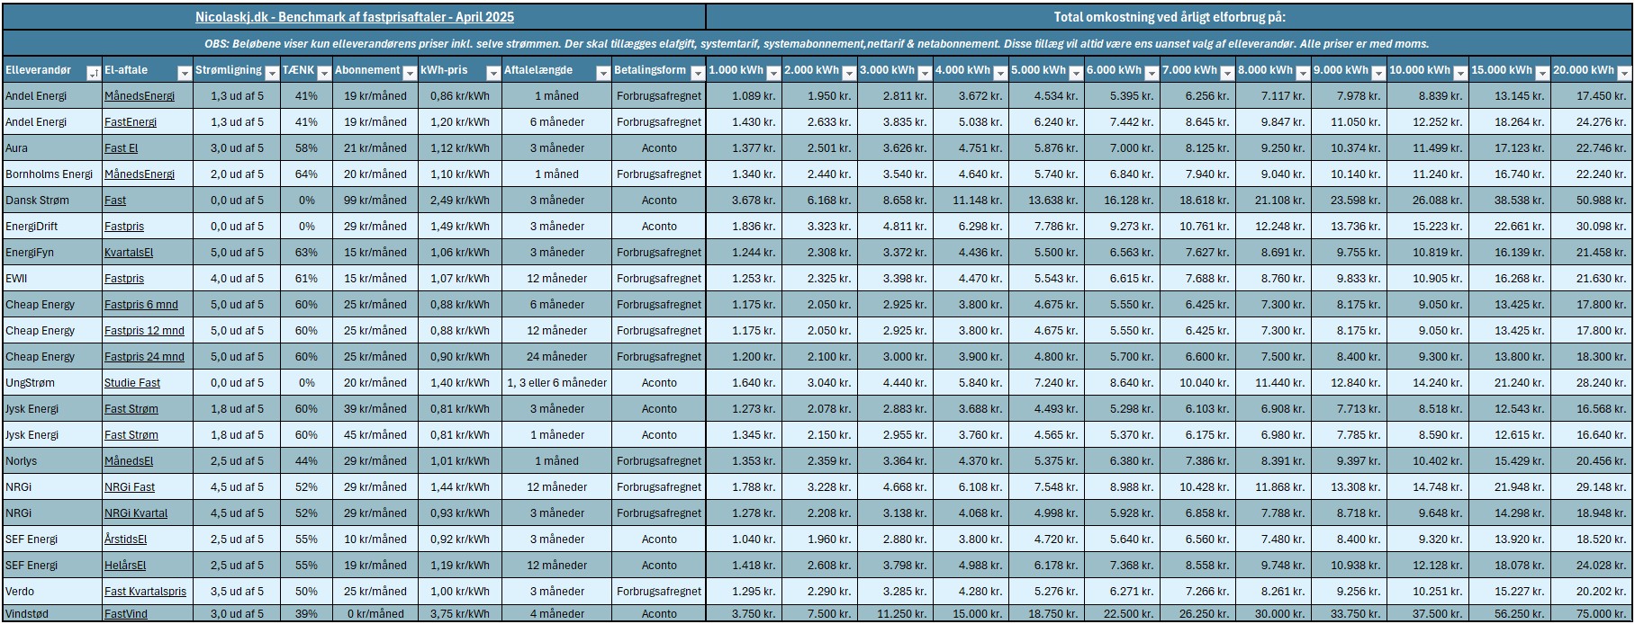Select the 1, 3 eller 6 måneder cell
Image resolution: width=1635 pixels, height=624 pixels.
coord(557,383)
